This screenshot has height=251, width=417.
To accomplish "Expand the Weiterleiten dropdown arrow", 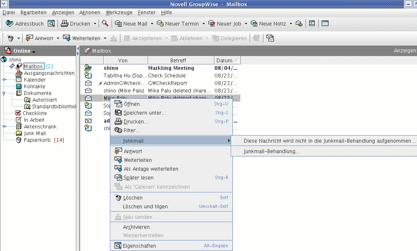I will pos(105,38).
